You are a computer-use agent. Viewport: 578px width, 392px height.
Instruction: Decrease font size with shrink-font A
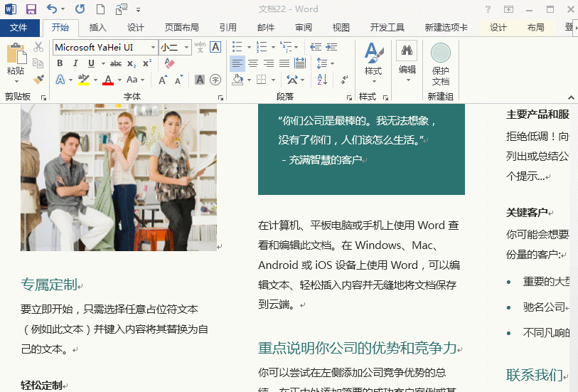(178, 80)
